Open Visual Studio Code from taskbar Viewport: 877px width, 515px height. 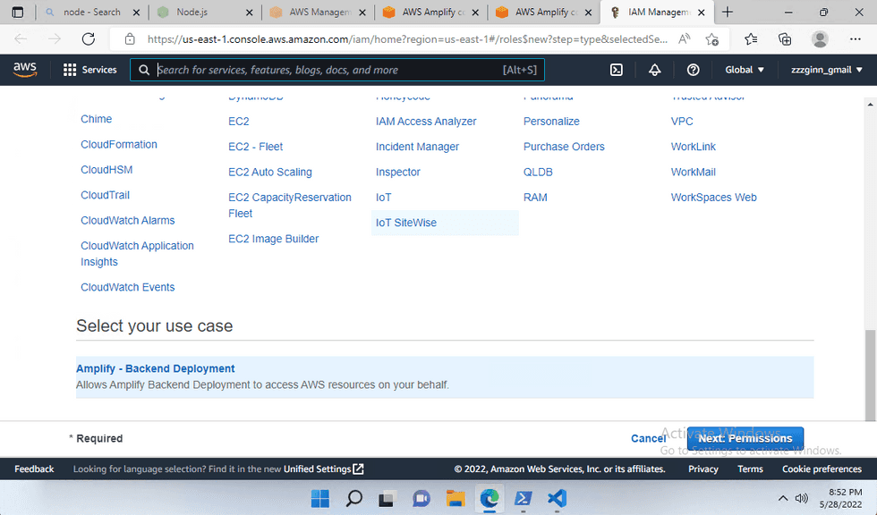tap(557, 498)
